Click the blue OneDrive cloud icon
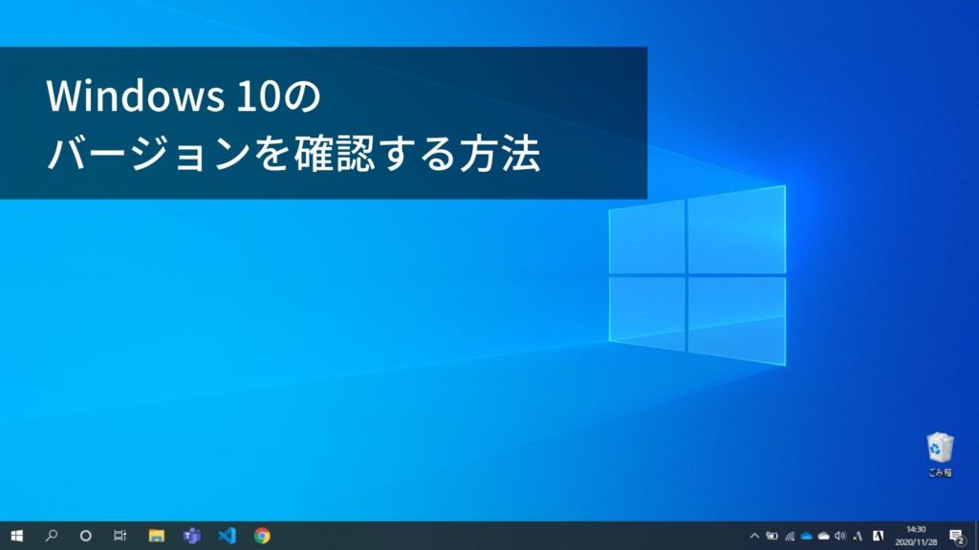The width and height of the screenshot is (979, 550). [x=807, y=536]
